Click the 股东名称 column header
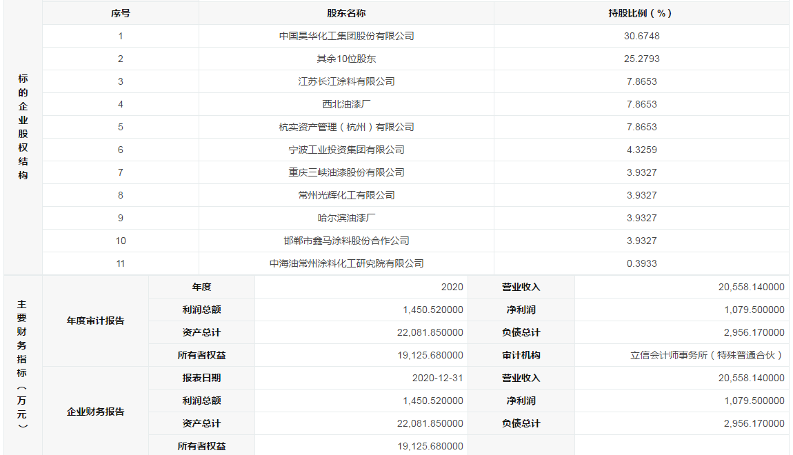The width and height of the screenshot is (793, 455). click(346, 13)
